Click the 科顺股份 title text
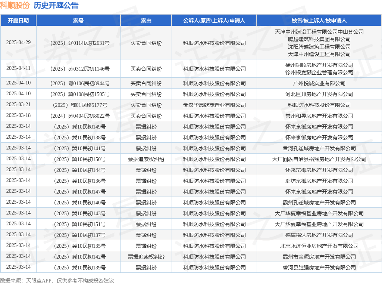This screenshot has height=284, width=382. click(15, 5)
